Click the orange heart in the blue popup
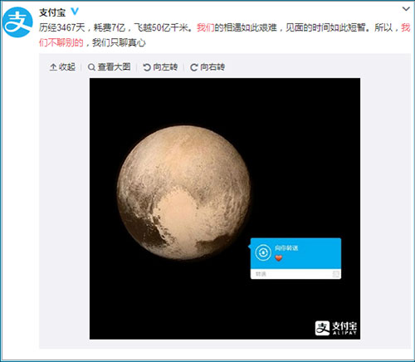The height and width of the screenshot is (362, 415). point(279,257)
